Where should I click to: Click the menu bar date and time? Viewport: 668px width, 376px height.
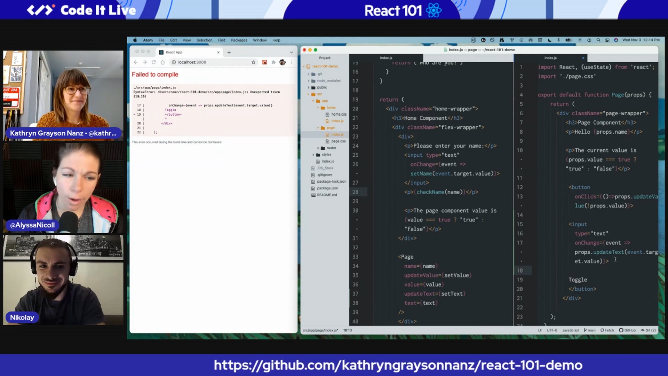(x=641, y=40)
